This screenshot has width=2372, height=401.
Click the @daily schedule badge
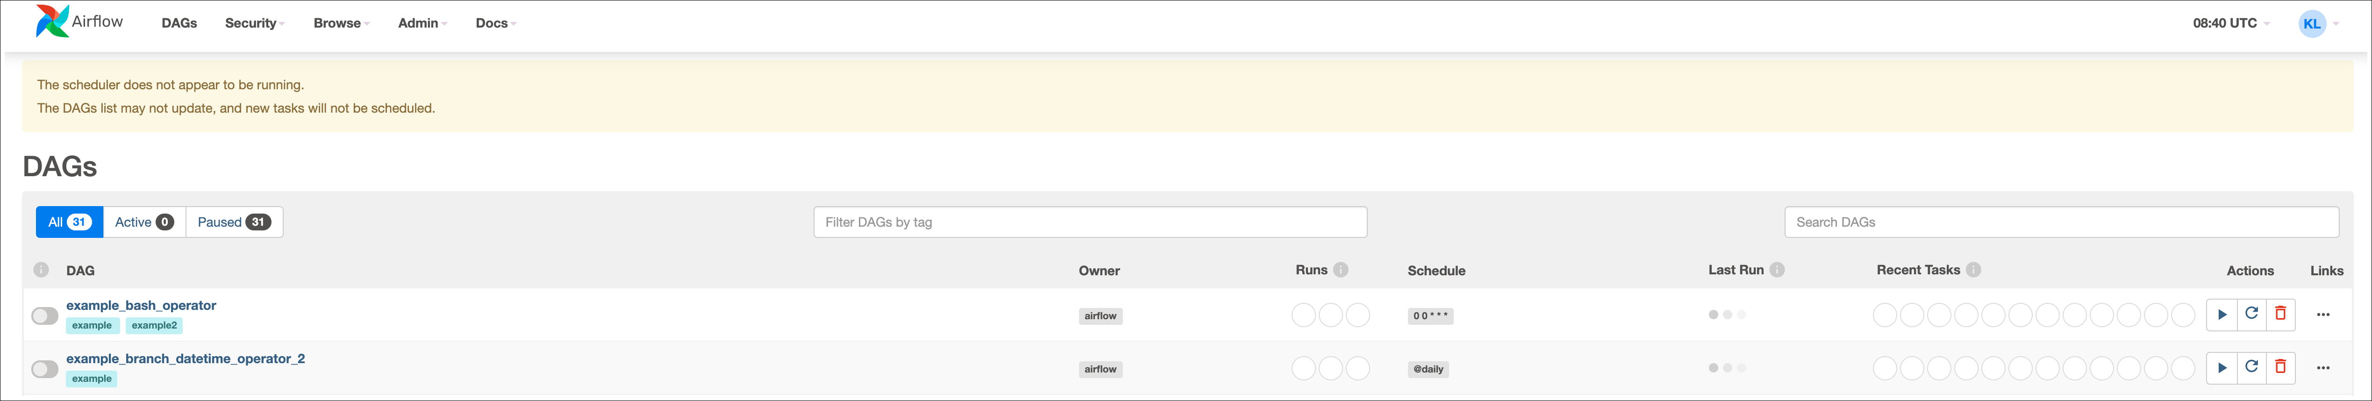pos(1428,370)
